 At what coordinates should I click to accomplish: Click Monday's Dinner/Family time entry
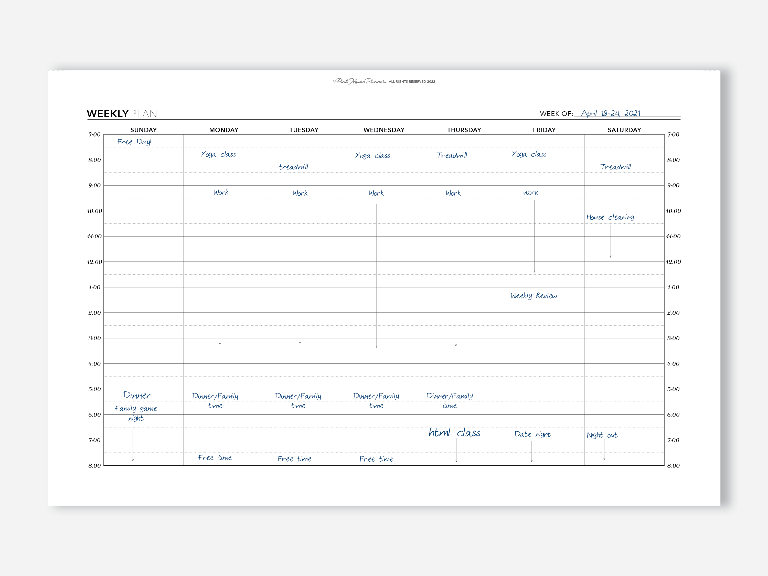[x=215, y=400]
